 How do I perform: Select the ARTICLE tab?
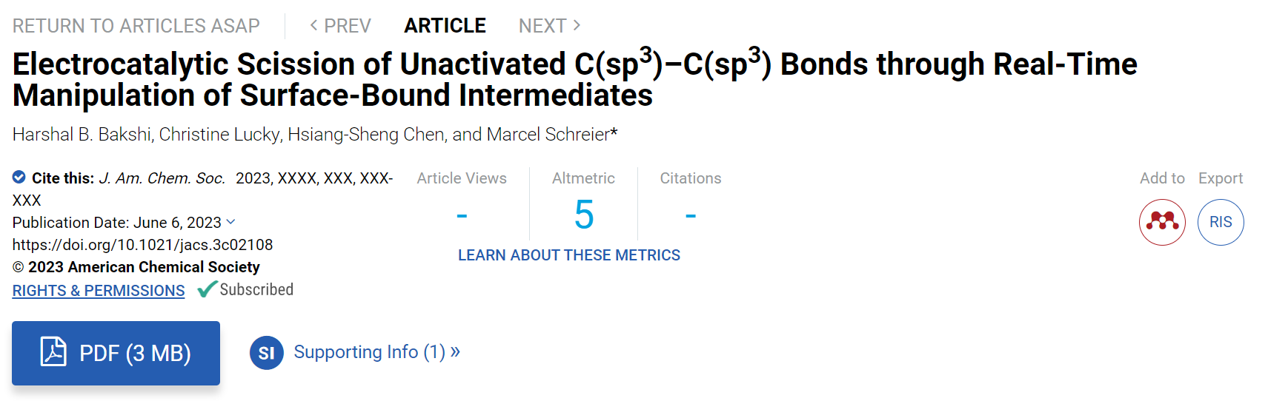[x=445, y=26]
